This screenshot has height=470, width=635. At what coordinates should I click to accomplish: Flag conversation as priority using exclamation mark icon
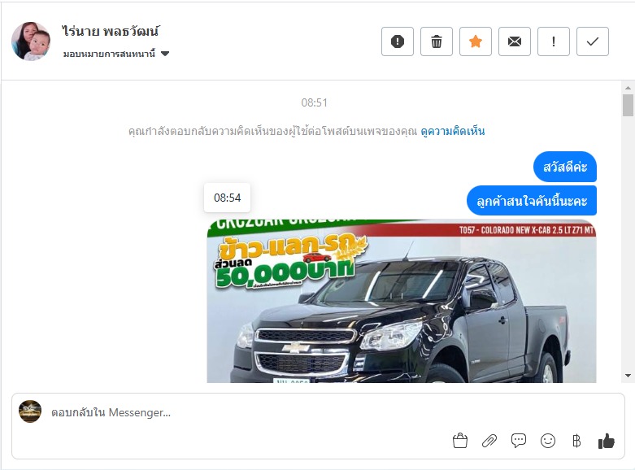point(553,41)
